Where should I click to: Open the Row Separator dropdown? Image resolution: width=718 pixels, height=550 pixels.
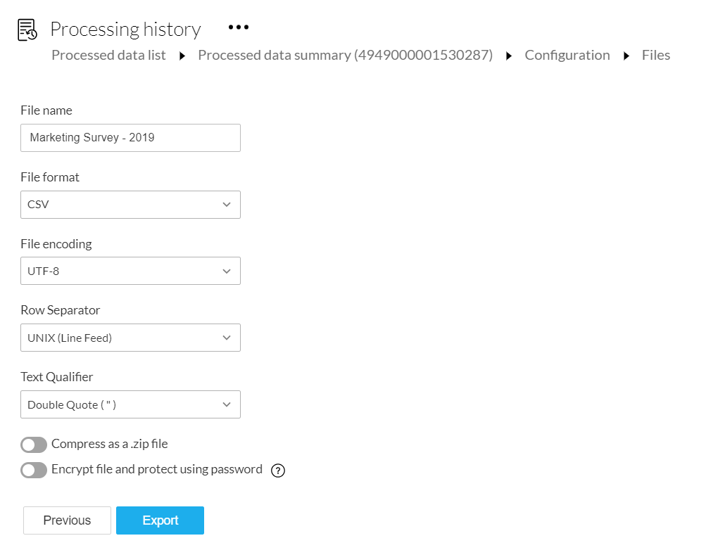tap(130, 338)
